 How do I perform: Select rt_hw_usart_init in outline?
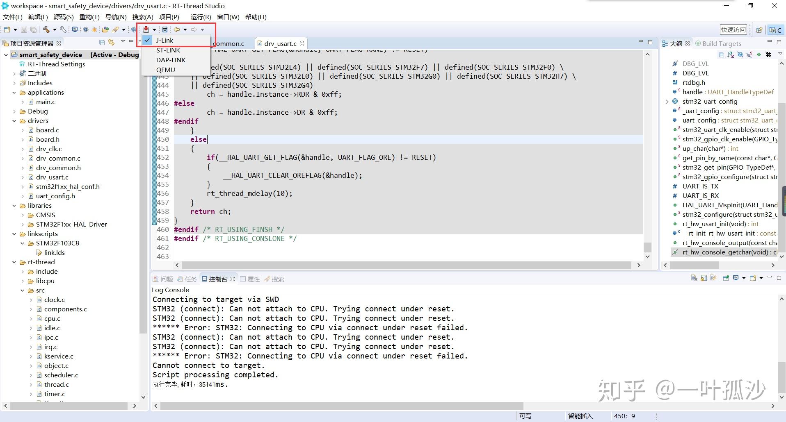click(720, 224)
